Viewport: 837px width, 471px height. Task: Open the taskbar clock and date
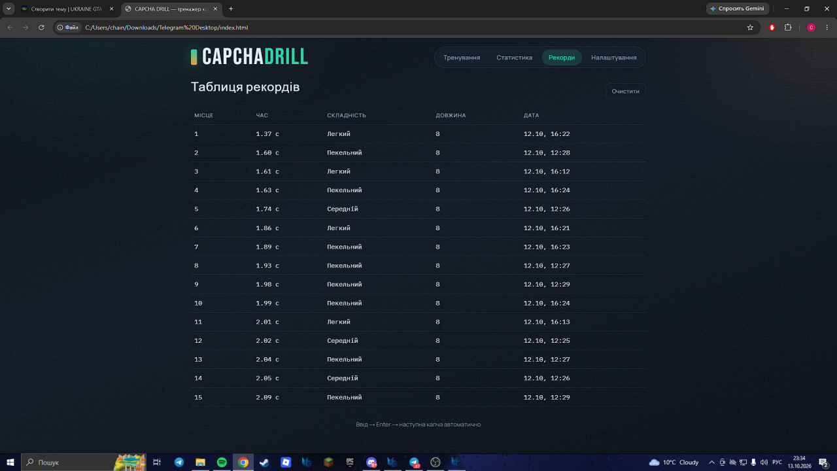click(x=799, y=462)
